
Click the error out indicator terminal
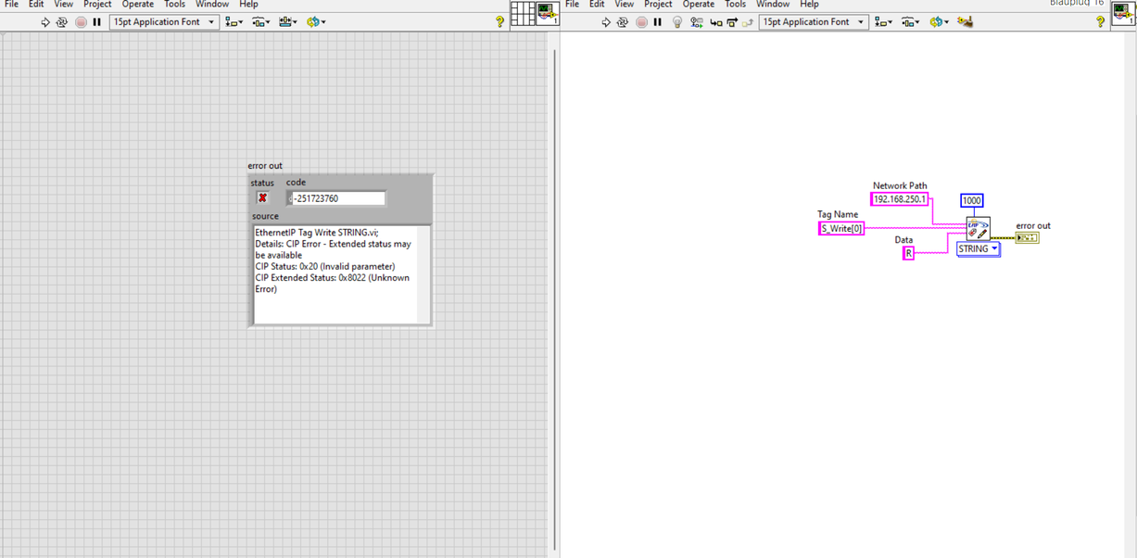click(x=1027, y=238)
